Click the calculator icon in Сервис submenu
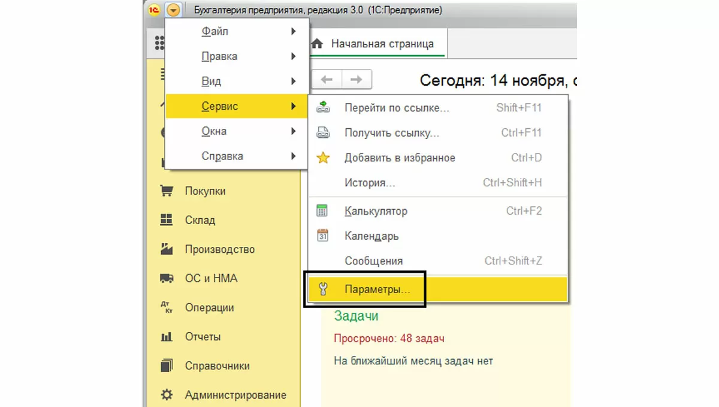This screenshot has width=719, height=407. pyautogui.click(x=323, y=211)
